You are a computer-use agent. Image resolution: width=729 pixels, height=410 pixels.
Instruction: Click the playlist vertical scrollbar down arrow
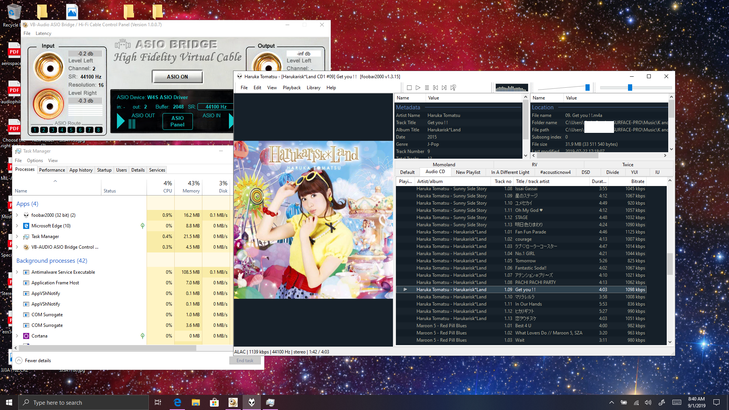click(x=670, y=342)
